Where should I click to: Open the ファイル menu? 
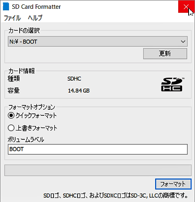point(12,18)
